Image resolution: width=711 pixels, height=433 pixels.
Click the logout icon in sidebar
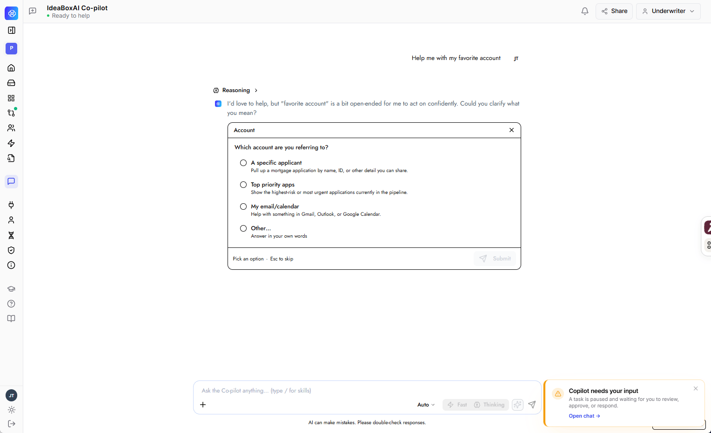point(12,424)
